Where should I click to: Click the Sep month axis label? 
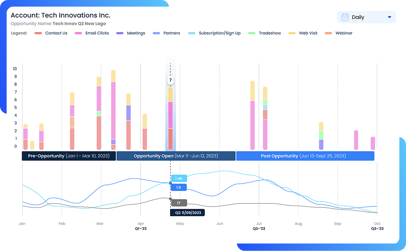click(337, 224)
